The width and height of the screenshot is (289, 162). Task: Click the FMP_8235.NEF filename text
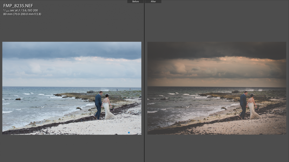point(18,6)
